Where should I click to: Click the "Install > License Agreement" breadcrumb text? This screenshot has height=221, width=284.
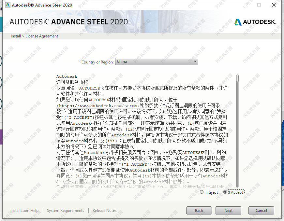(35, 36)
